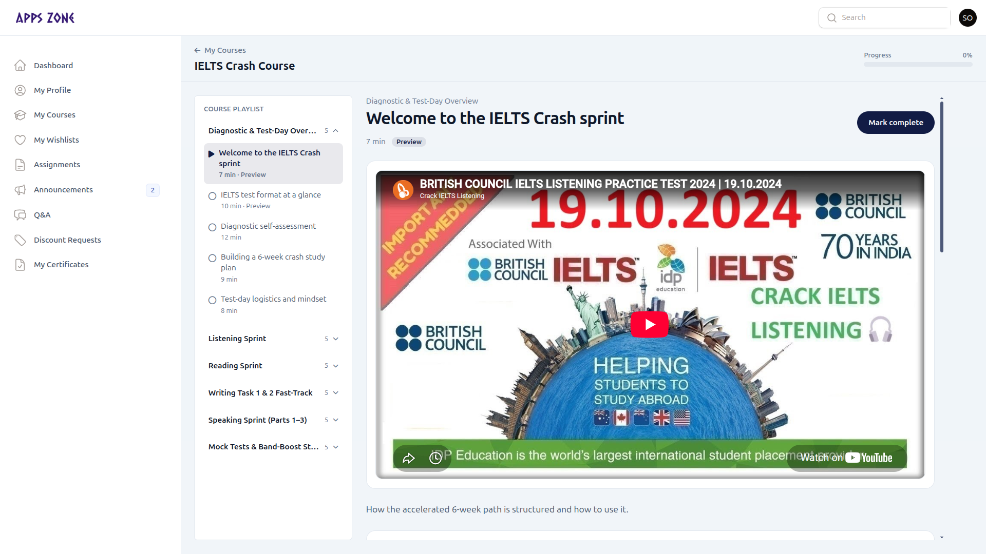Viewport: 986px width, 554px height.
Task: Expand Mock Tests & Band-Boost section
Action: pyautogui.click(x=273, y=447)
